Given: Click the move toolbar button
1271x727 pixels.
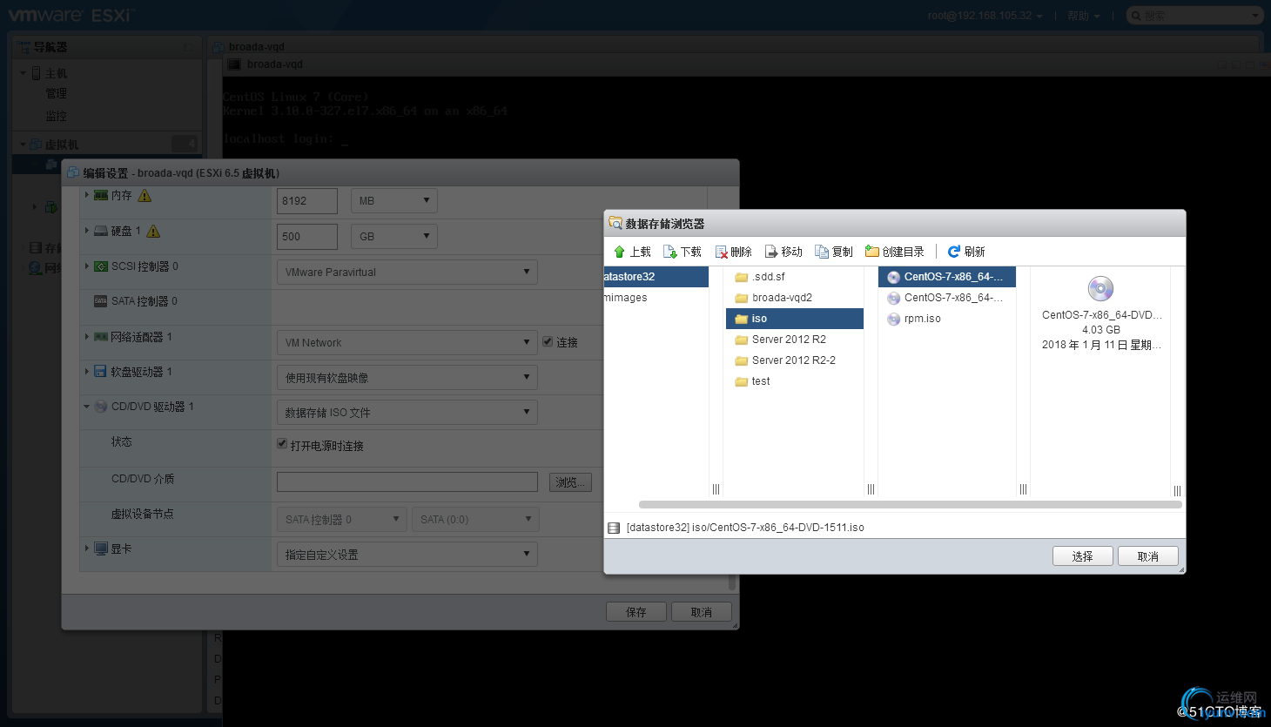Looking at the screenshot, I should tap(783, 252).
